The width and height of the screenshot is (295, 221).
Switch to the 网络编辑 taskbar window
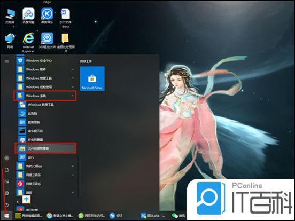(x=29, y=216)
